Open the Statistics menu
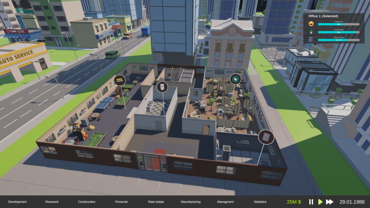 click(x=260, y=202)
